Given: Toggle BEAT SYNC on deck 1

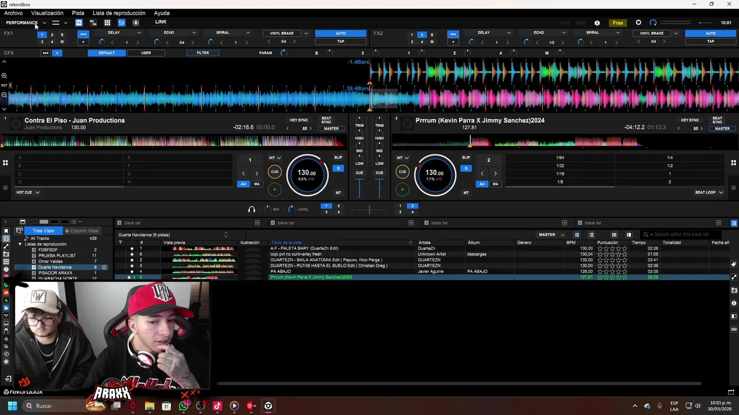Looking at the screenshot, I should click(326, 120).
